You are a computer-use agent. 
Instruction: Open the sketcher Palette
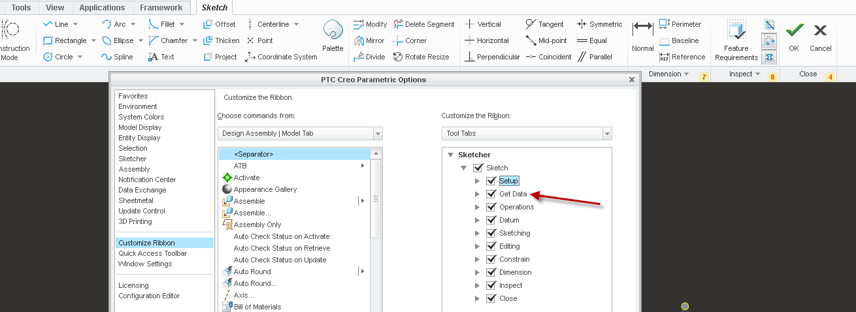[x=333, y=36]
